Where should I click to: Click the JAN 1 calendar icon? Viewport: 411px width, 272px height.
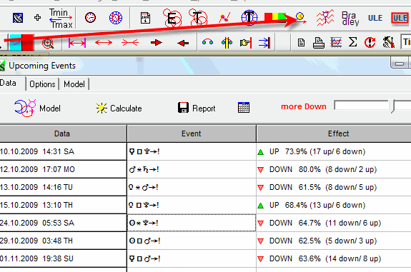pos(145,18)
